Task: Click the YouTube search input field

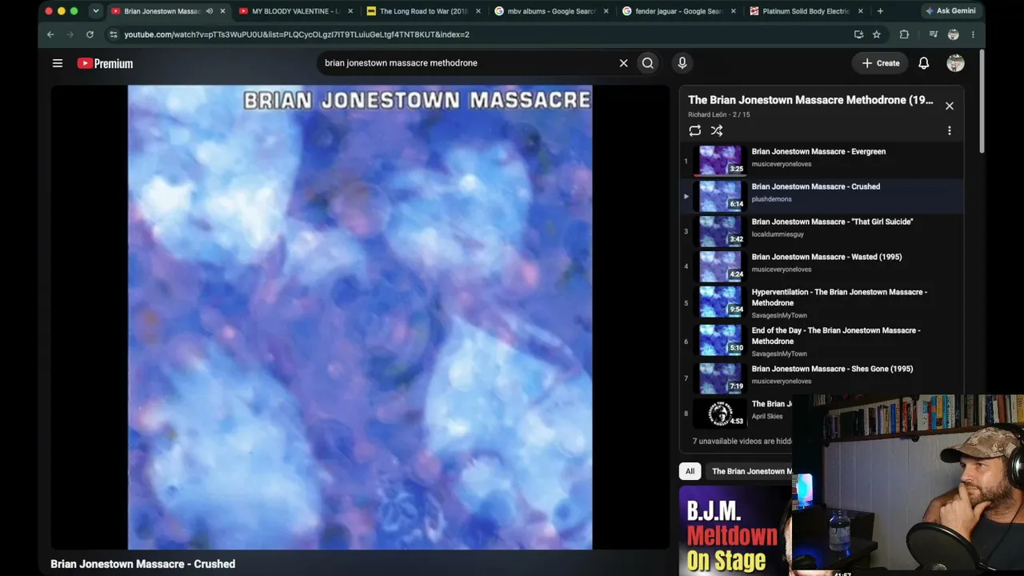Action: [468, 63]
